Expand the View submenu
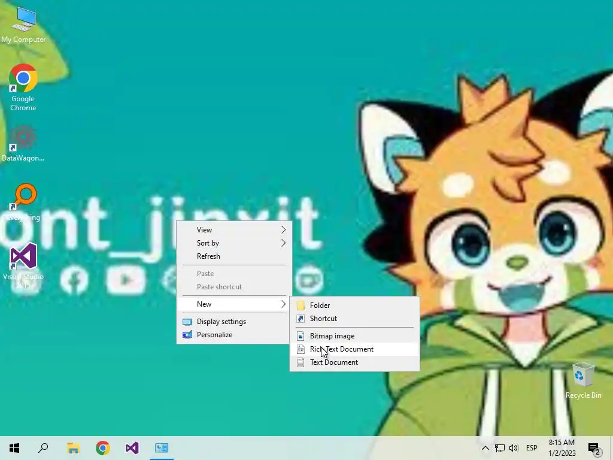Image resolution: width=613 pixels, height=460 pixels. pos(234,229)
